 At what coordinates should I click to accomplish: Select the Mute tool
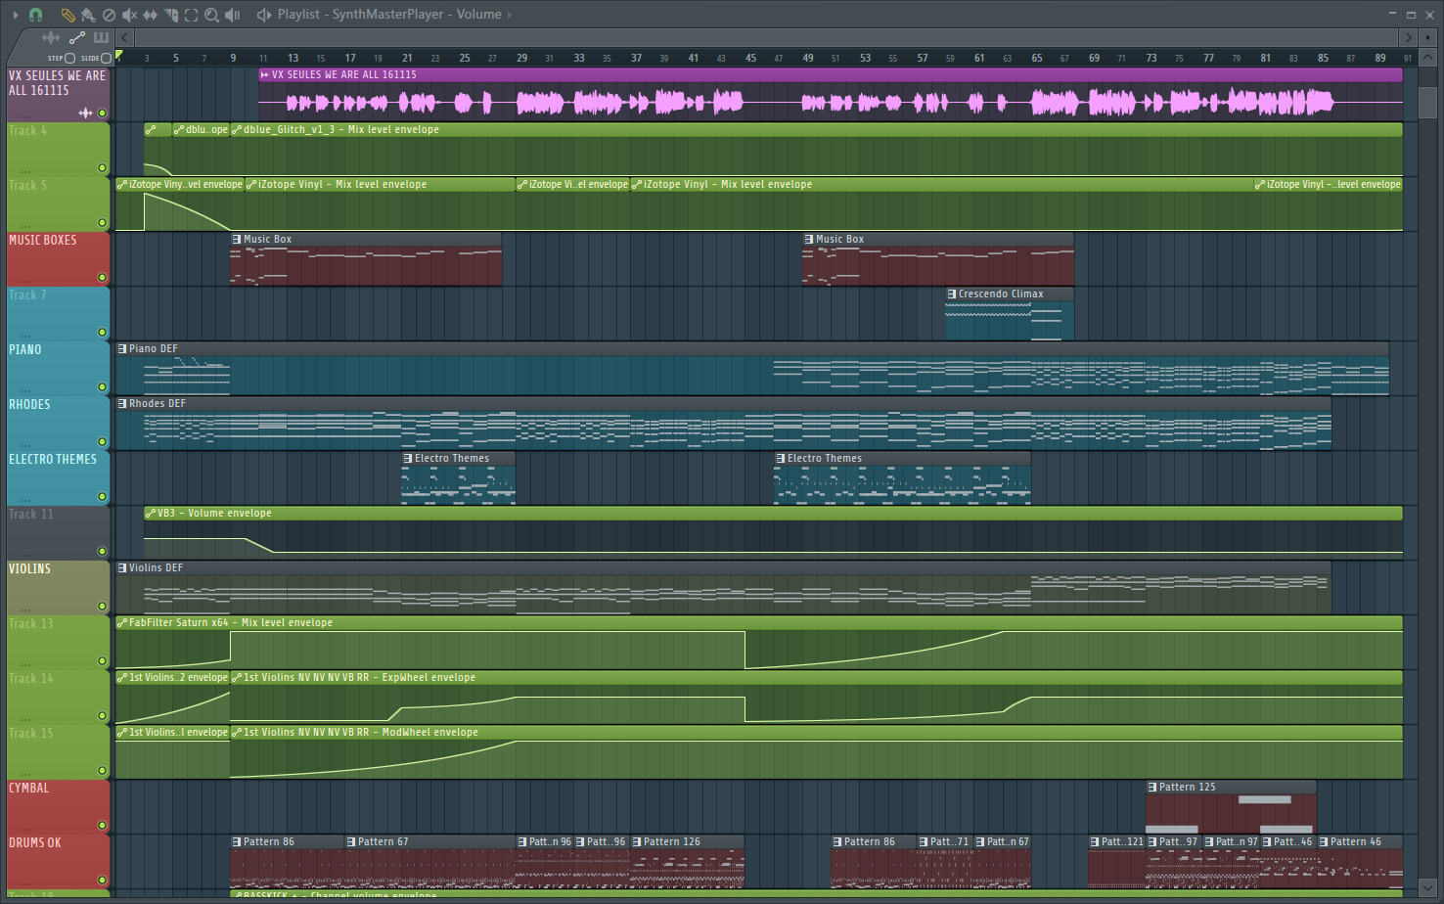(129, 15)
